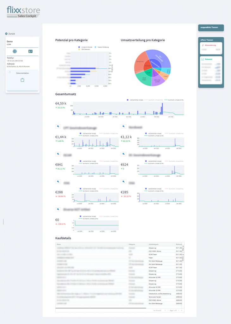231x324 pixels.
Task: Open the customer website globe icon
Action: pyautogui.click(x=15, y=51)
